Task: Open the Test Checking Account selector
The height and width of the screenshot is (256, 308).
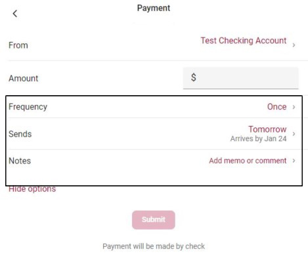Action: (x=244, y=41)
